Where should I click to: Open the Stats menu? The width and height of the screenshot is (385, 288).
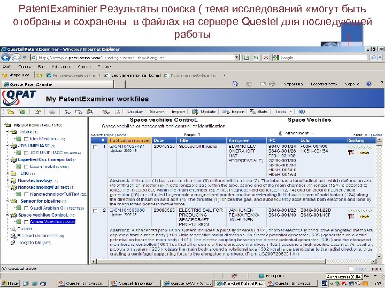pos(259,111)
